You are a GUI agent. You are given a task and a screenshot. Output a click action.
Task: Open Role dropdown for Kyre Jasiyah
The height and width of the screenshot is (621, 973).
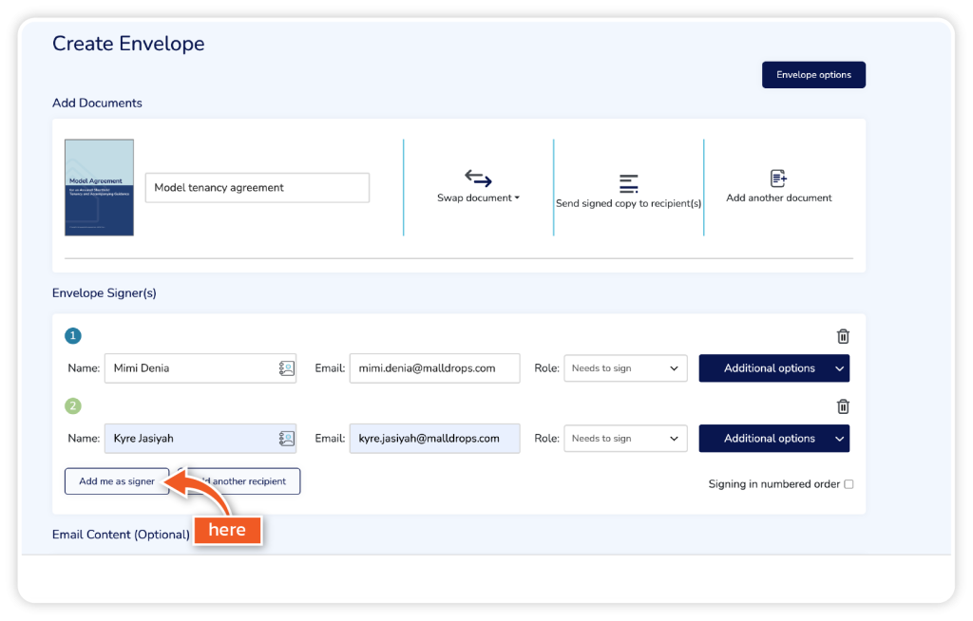pos(625,439)
